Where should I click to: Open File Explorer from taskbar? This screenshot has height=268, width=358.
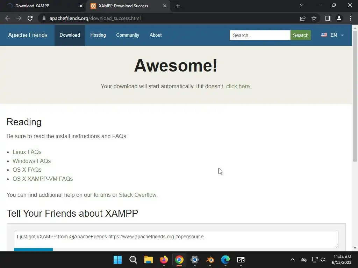click(x=148, y=260)
